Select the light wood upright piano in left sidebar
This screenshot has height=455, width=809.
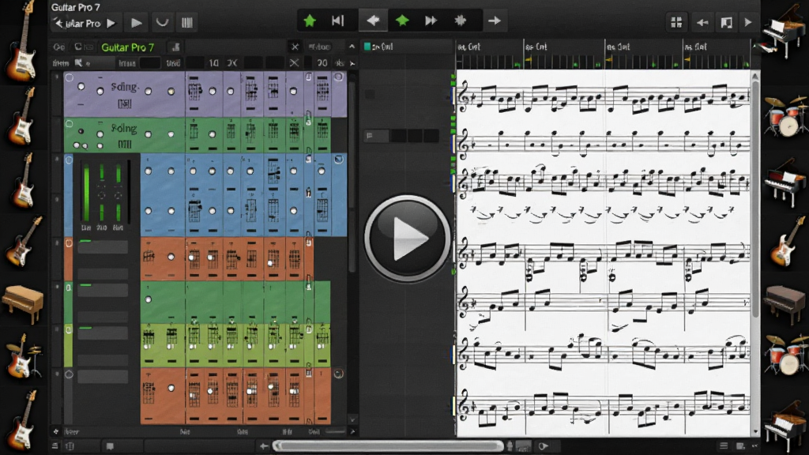point(23,303)
